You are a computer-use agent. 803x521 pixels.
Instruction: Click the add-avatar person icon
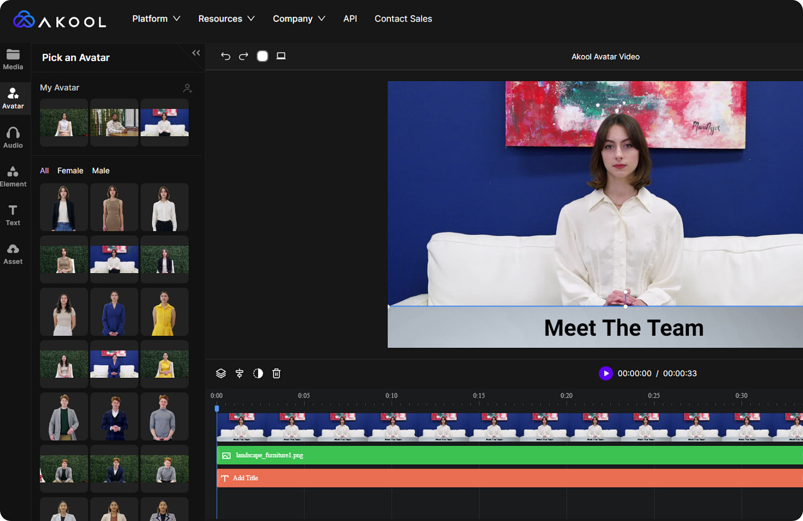pos(188,88)
